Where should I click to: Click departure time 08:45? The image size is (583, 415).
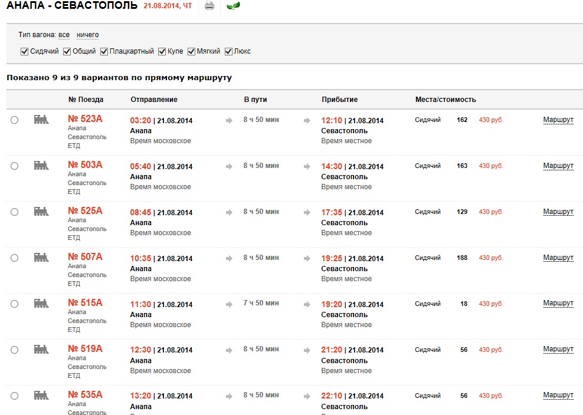click(140, 213)
